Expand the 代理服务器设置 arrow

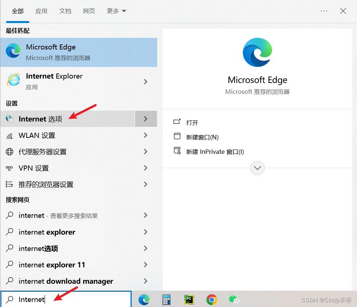pyautogui.click(x=146, y=151)
